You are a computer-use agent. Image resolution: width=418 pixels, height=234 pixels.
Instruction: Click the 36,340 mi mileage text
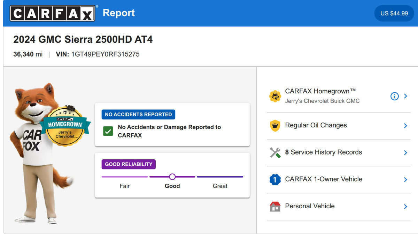[x=28, y=54]
